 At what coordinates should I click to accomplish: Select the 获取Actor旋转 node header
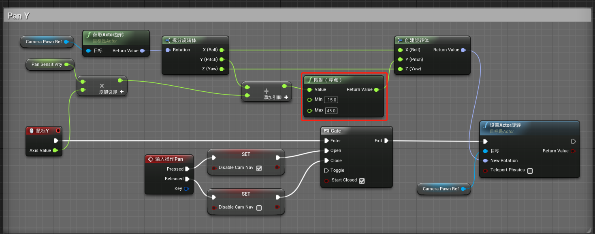[116, 37]
